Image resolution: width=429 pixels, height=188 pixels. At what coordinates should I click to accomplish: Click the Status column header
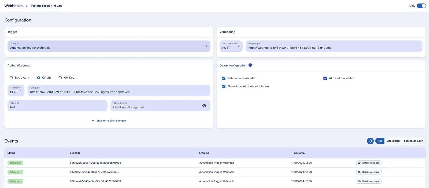(x=11, y=153)
